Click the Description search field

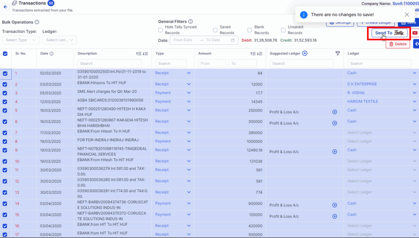pyautogui.click(x=110, y=64)
